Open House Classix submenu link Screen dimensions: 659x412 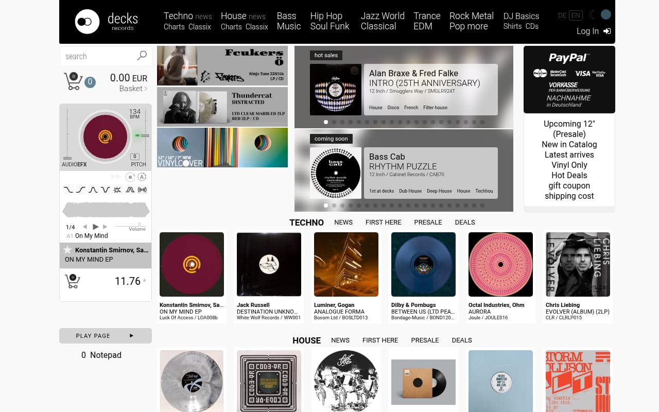[x=257, y=27]
